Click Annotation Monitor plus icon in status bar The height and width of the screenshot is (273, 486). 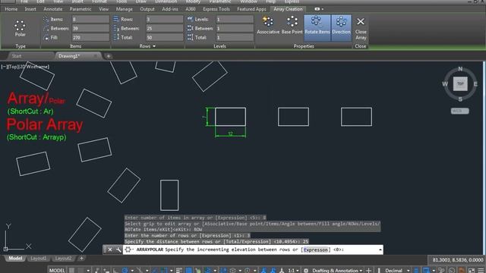point(368,270)
